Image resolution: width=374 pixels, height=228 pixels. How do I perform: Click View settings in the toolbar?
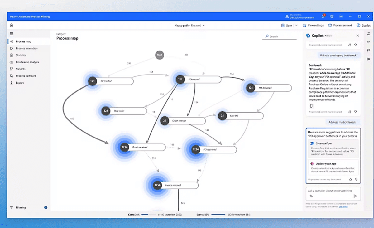313,25
